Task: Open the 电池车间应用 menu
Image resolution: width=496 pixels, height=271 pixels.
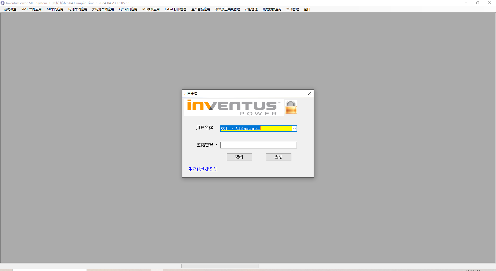Action: (78, 9)
